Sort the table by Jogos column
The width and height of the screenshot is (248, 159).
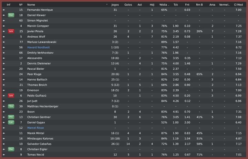[115, 5]
